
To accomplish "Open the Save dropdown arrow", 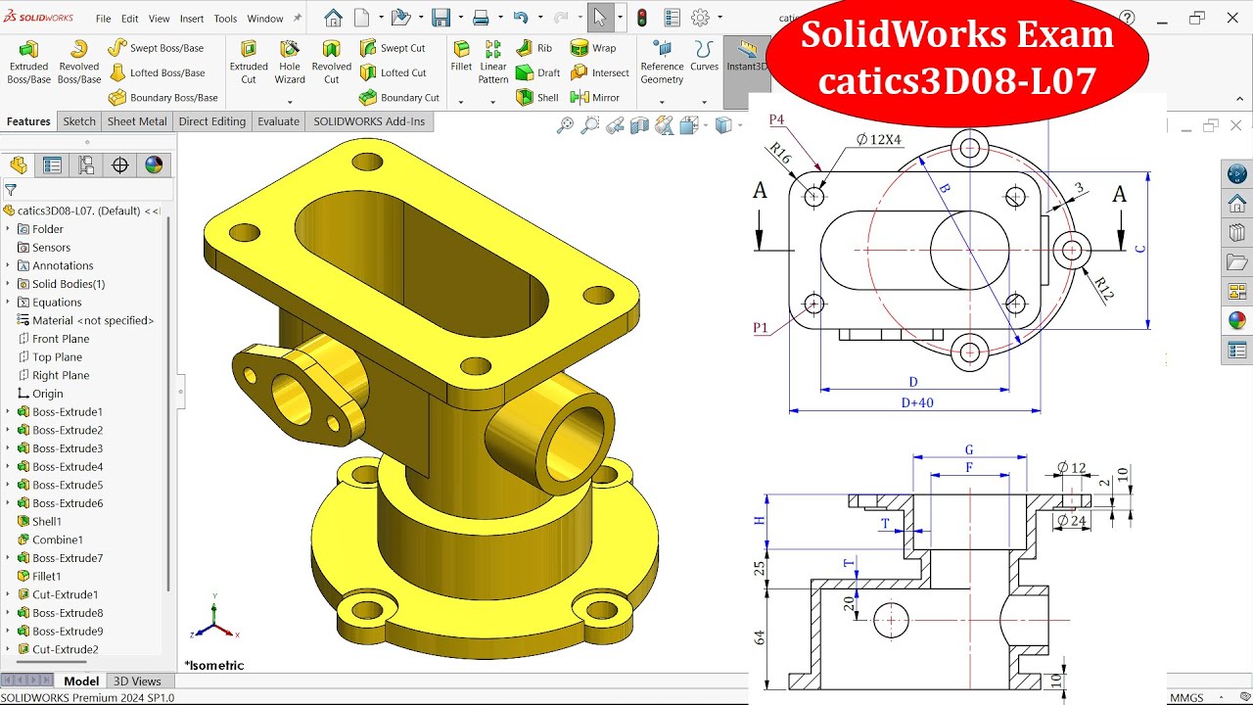I will point(459,18).
